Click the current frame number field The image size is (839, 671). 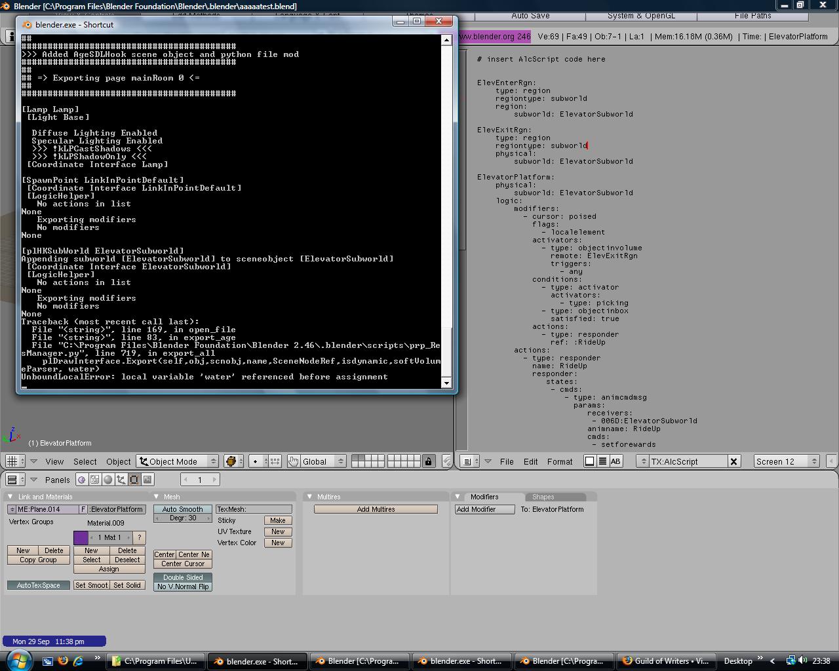(200, 480)
